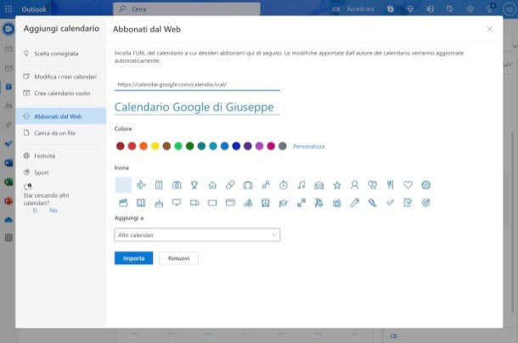Pick the fork and knife calendar icon

390,185
